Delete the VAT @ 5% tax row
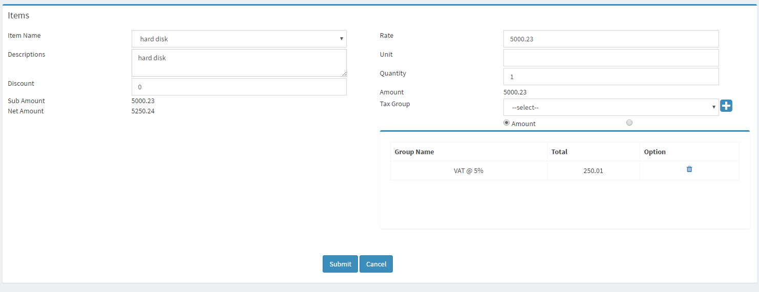This screenshot has width=759, height=292. 689,169
